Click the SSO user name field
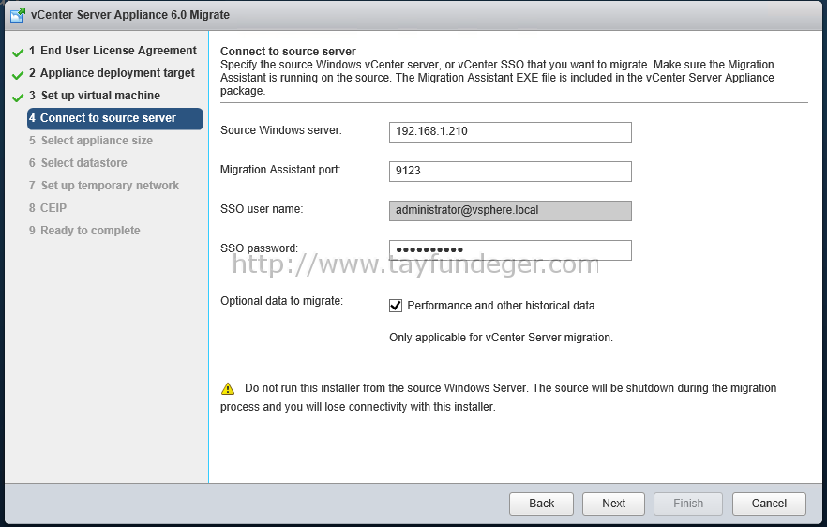 (x=510, y=210)
